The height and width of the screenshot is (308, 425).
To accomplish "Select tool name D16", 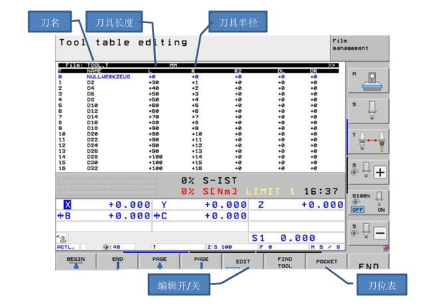I will [x=92, y=122].
